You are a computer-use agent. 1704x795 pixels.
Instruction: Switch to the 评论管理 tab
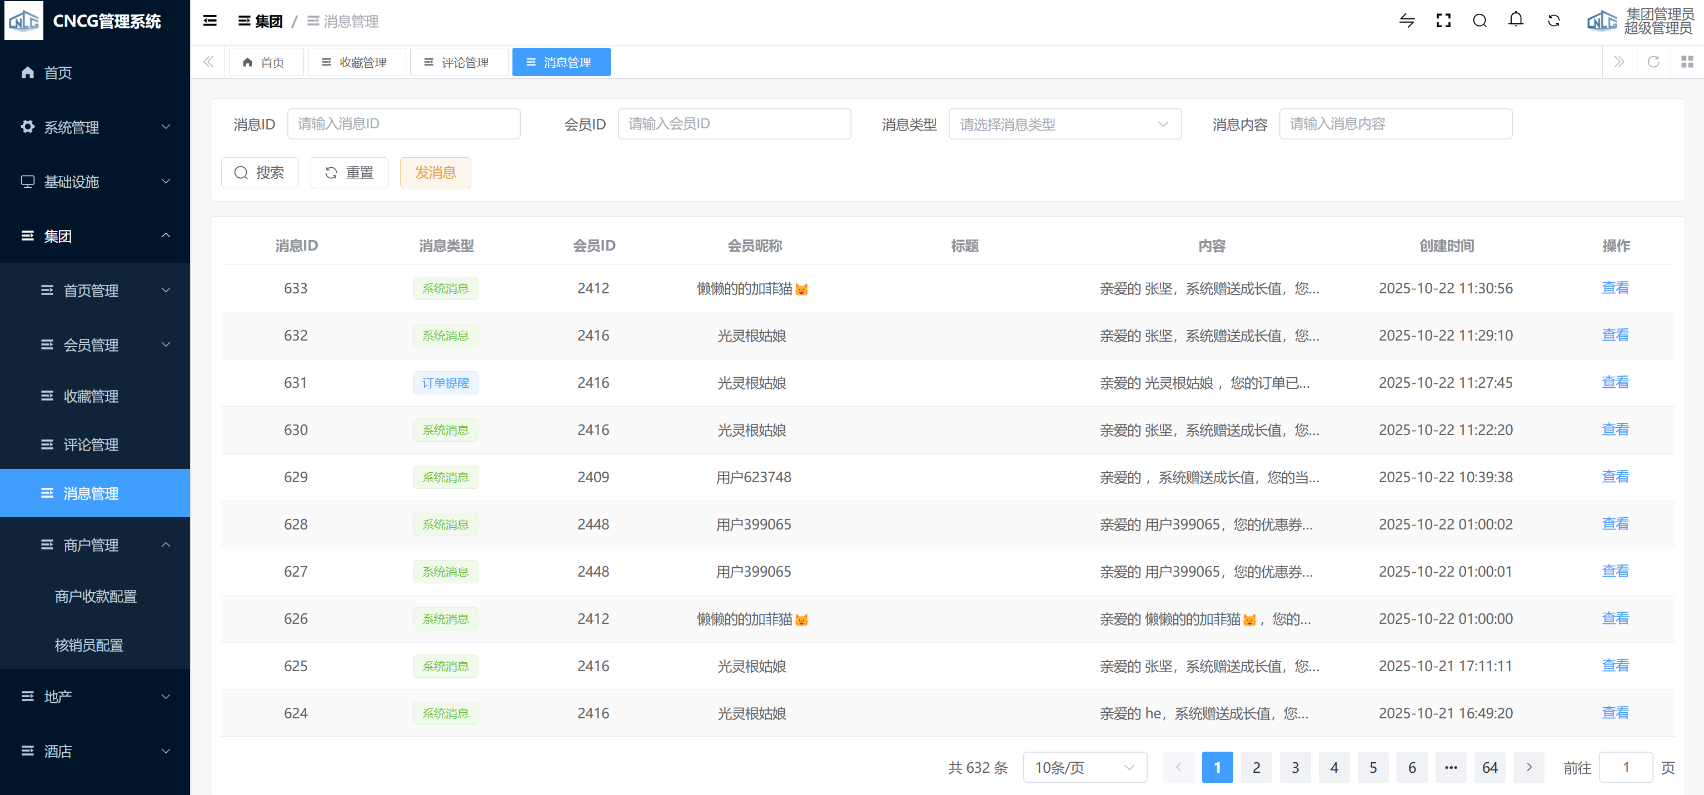[459, 62]
